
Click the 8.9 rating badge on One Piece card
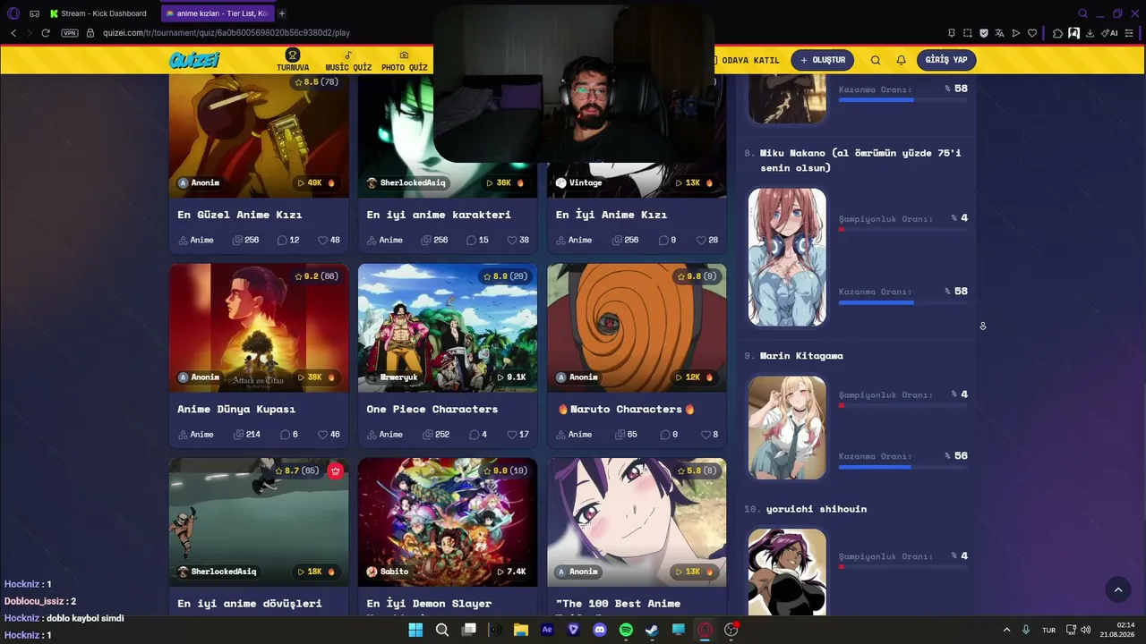tap(507, 276)
